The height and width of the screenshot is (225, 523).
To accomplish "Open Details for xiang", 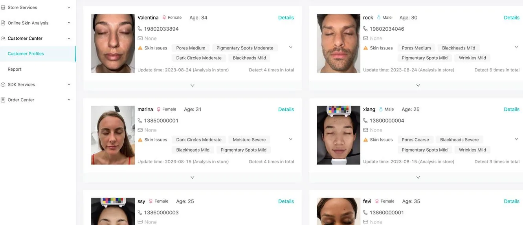I will point(512,110).
